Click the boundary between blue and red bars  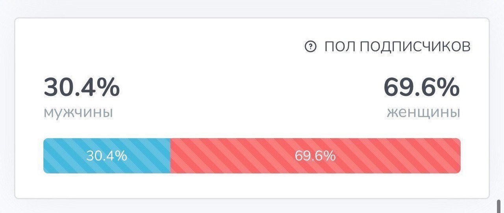click(170, 155)
